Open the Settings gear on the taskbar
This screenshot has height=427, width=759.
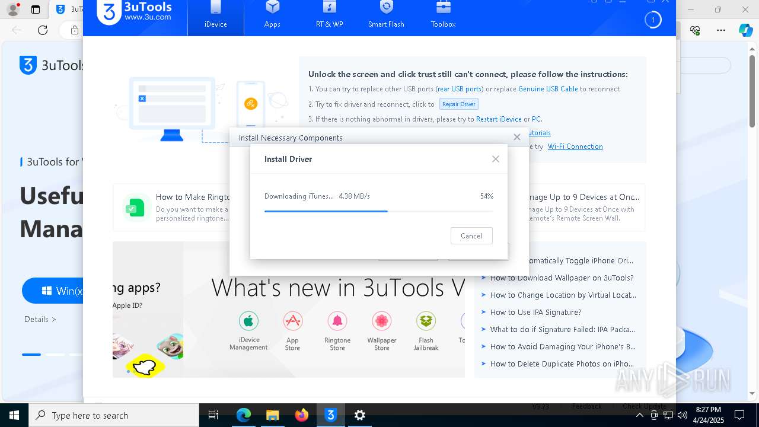pos(360,415)
